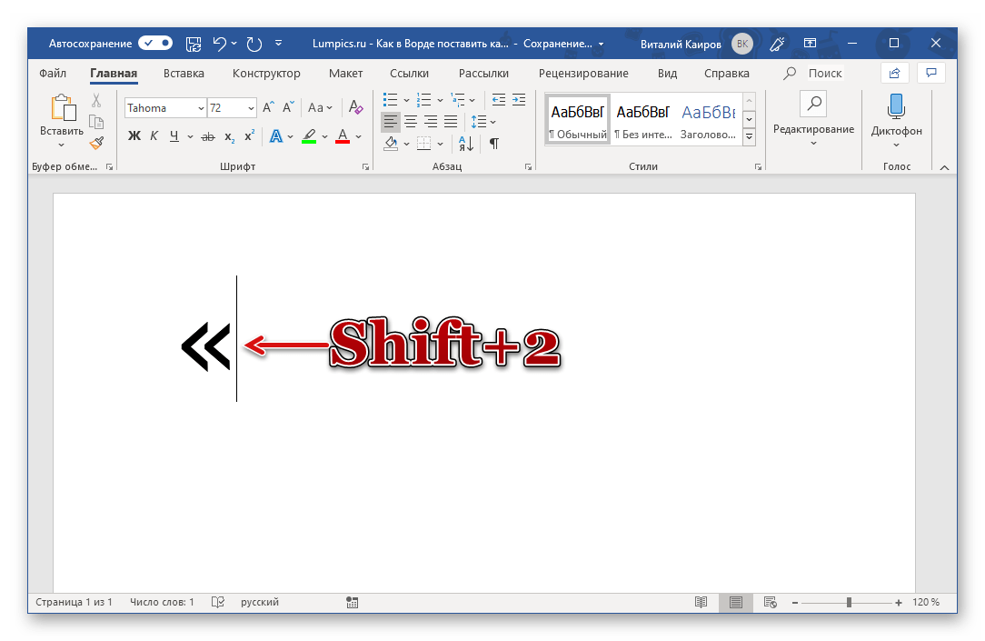Switch to the Вставка tab
985x641 pixels.
(x=184, y=74)
